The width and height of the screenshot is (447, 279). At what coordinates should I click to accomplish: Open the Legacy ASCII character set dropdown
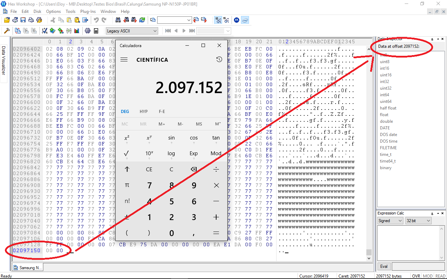(132, 31)
